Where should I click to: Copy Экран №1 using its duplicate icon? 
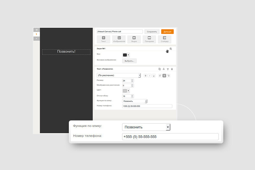[171, 48]
